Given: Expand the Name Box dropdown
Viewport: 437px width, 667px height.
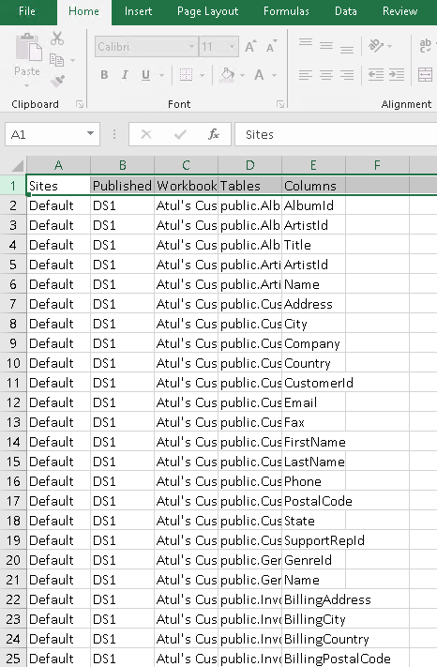Looking at the screenshot, I should (90, 134).
